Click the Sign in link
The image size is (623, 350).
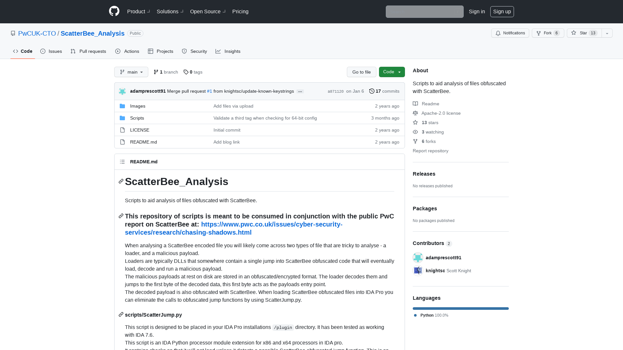[x=477, y=11]
